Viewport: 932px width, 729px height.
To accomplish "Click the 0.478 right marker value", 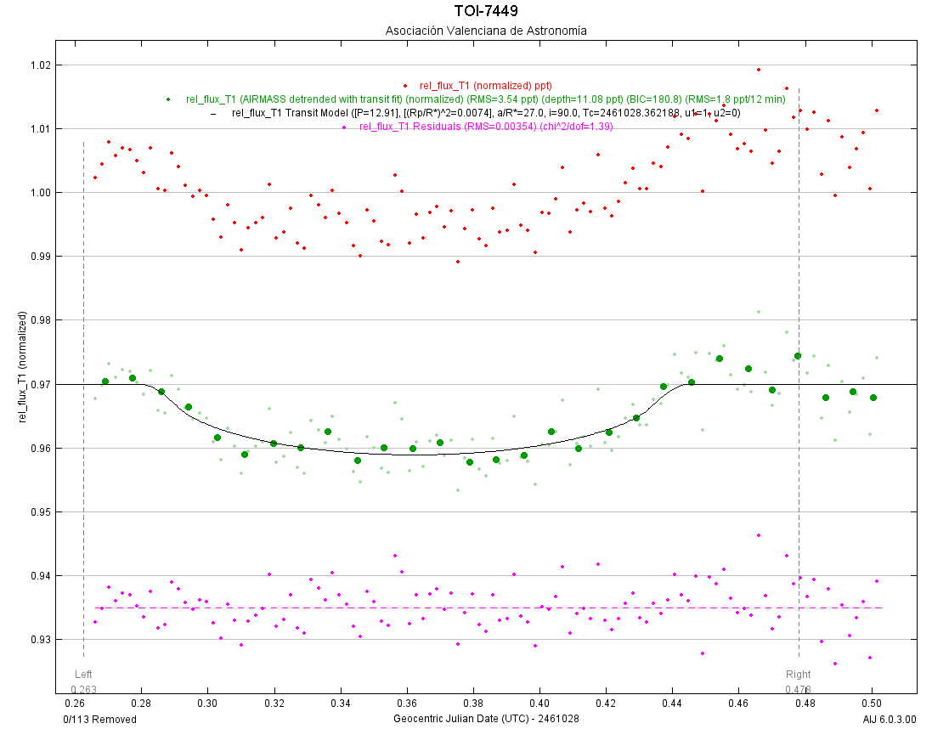I will 798,690.
